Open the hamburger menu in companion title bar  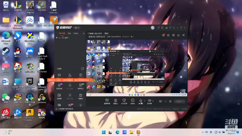pos(174,28)
